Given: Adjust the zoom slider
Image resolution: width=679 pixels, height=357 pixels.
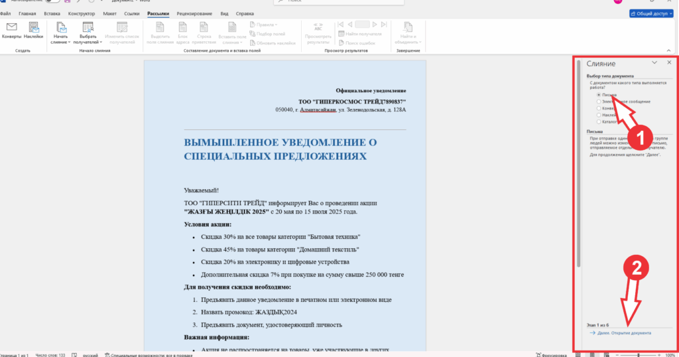Looking at the screenshot, I should coord(639,355).
